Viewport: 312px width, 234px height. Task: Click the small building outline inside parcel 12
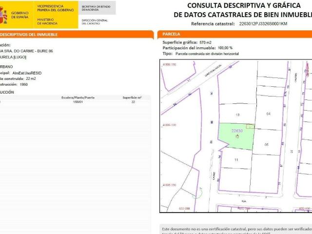point(250,126)
